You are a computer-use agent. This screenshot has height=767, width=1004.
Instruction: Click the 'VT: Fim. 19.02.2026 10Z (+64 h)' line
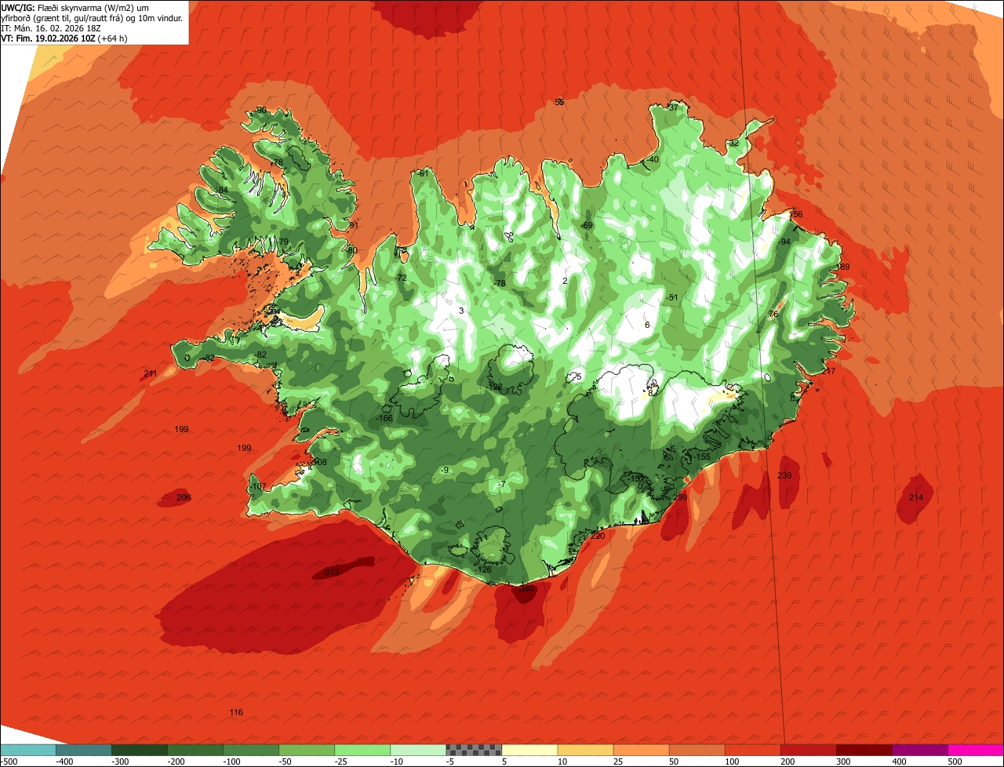[64, 38]
